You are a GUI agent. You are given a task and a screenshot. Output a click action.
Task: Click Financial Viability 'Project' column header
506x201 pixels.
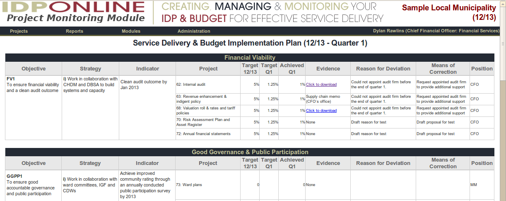click(208, 69)
